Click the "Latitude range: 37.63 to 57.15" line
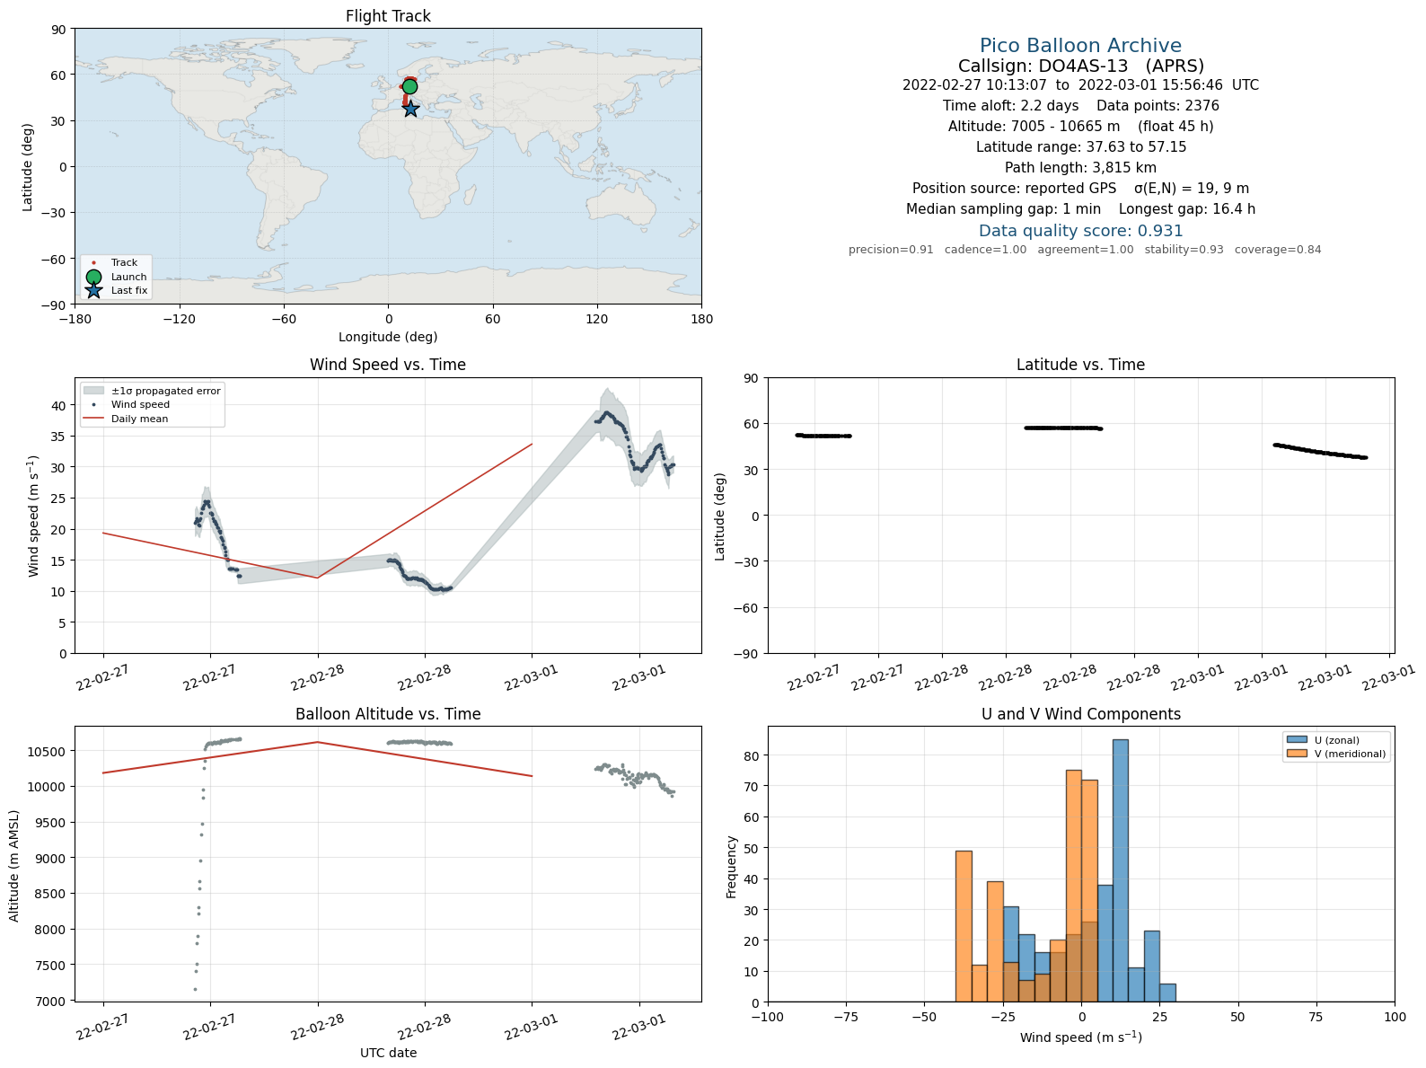 (1080, 147)
